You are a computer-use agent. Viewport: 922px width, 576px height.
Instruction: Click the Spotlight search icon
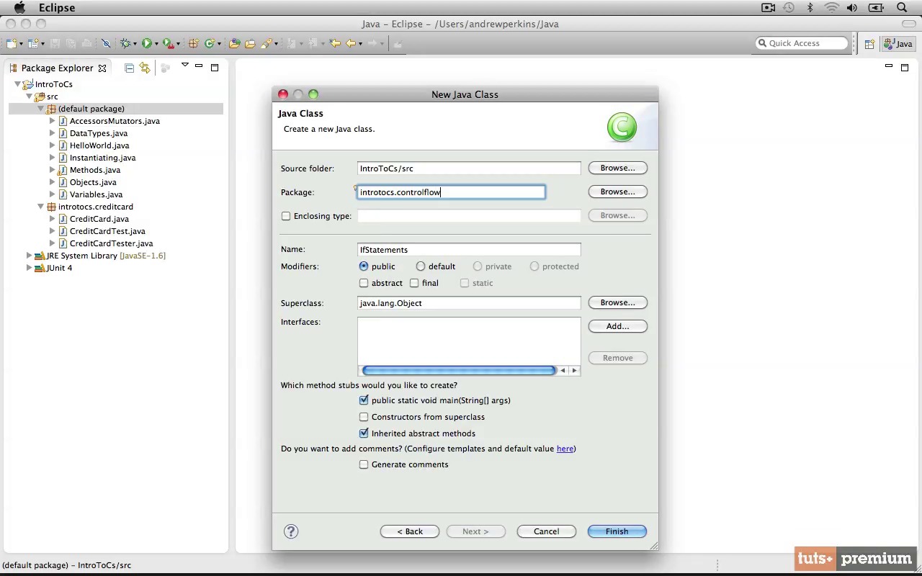click(x=902, y=8)
